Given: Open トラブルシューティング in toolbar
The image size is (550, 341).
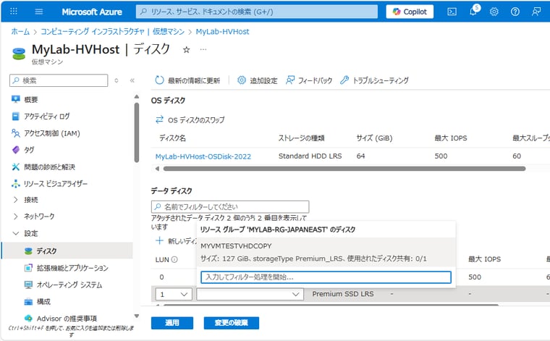Looking at the screenshot, I should coord(374,80).
